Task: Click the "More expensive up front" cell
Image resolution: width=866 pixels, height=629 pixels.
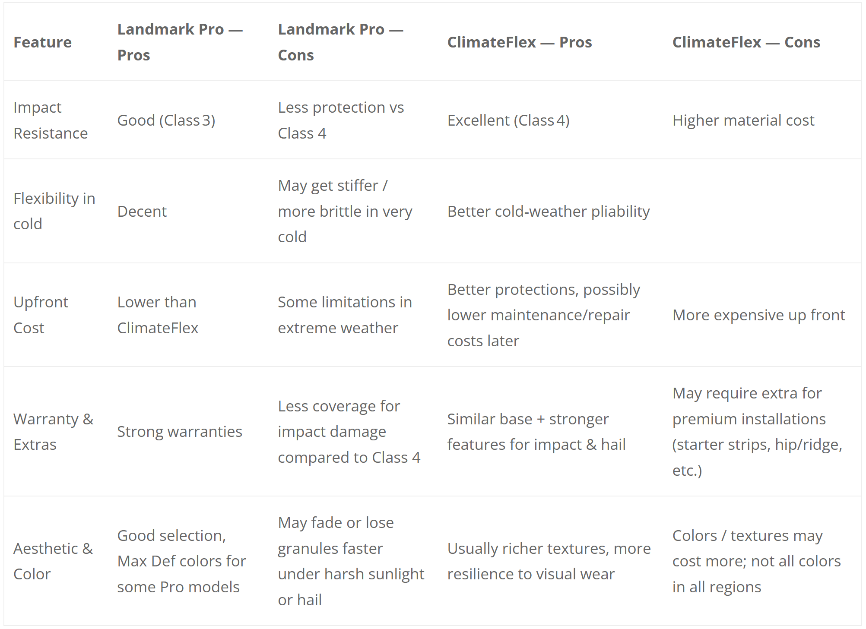Action: pos(758,315)
